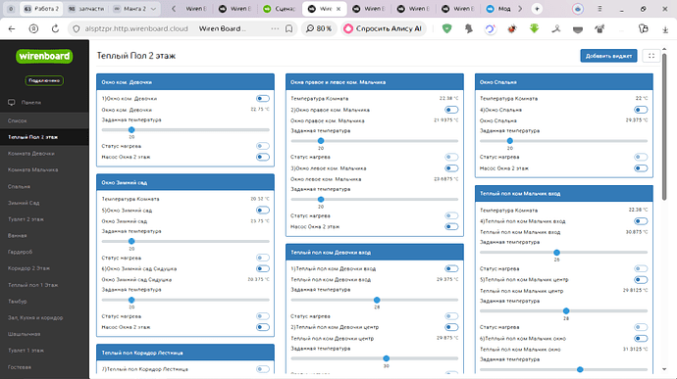
Task: Click the green shield protection icon
Action: point(446,28)
